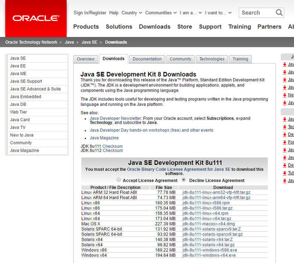
Task: Select Accept License Agreement radio button
Action: (x=118, y=180)
